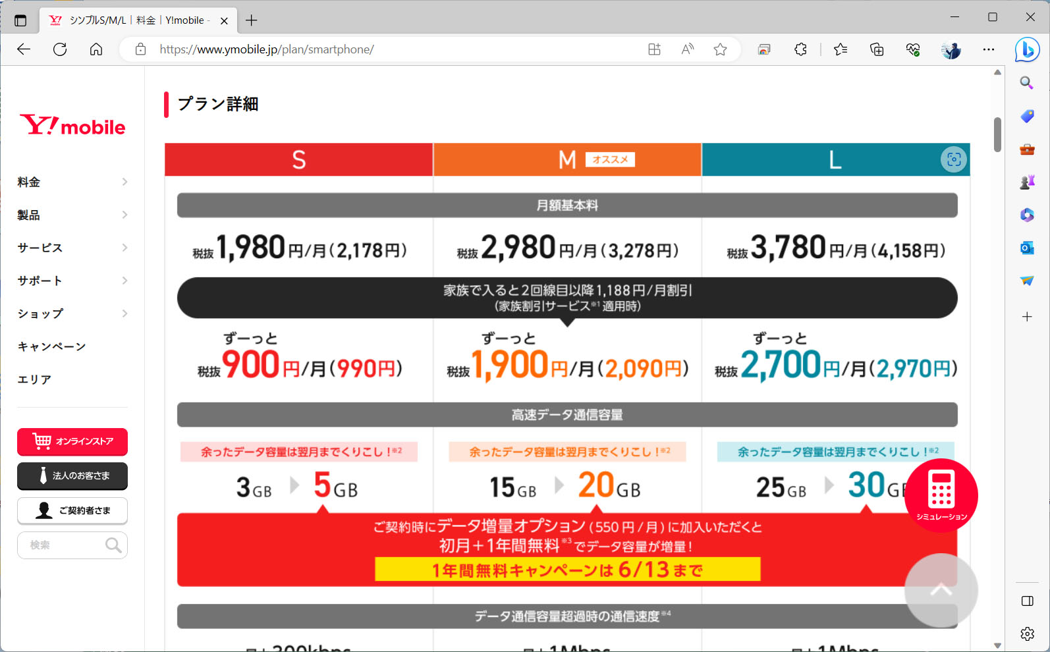1050x652 pixels.
Task: Open the split screen / apps icon in address bar
Action: (654, 49)
